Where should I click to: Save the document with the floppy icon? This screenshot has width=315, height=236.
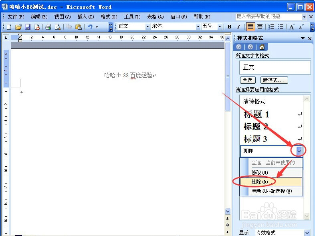(x=28, y=27)
